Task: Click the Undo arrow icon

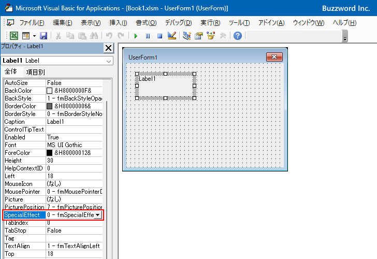Action: (109, 36)
